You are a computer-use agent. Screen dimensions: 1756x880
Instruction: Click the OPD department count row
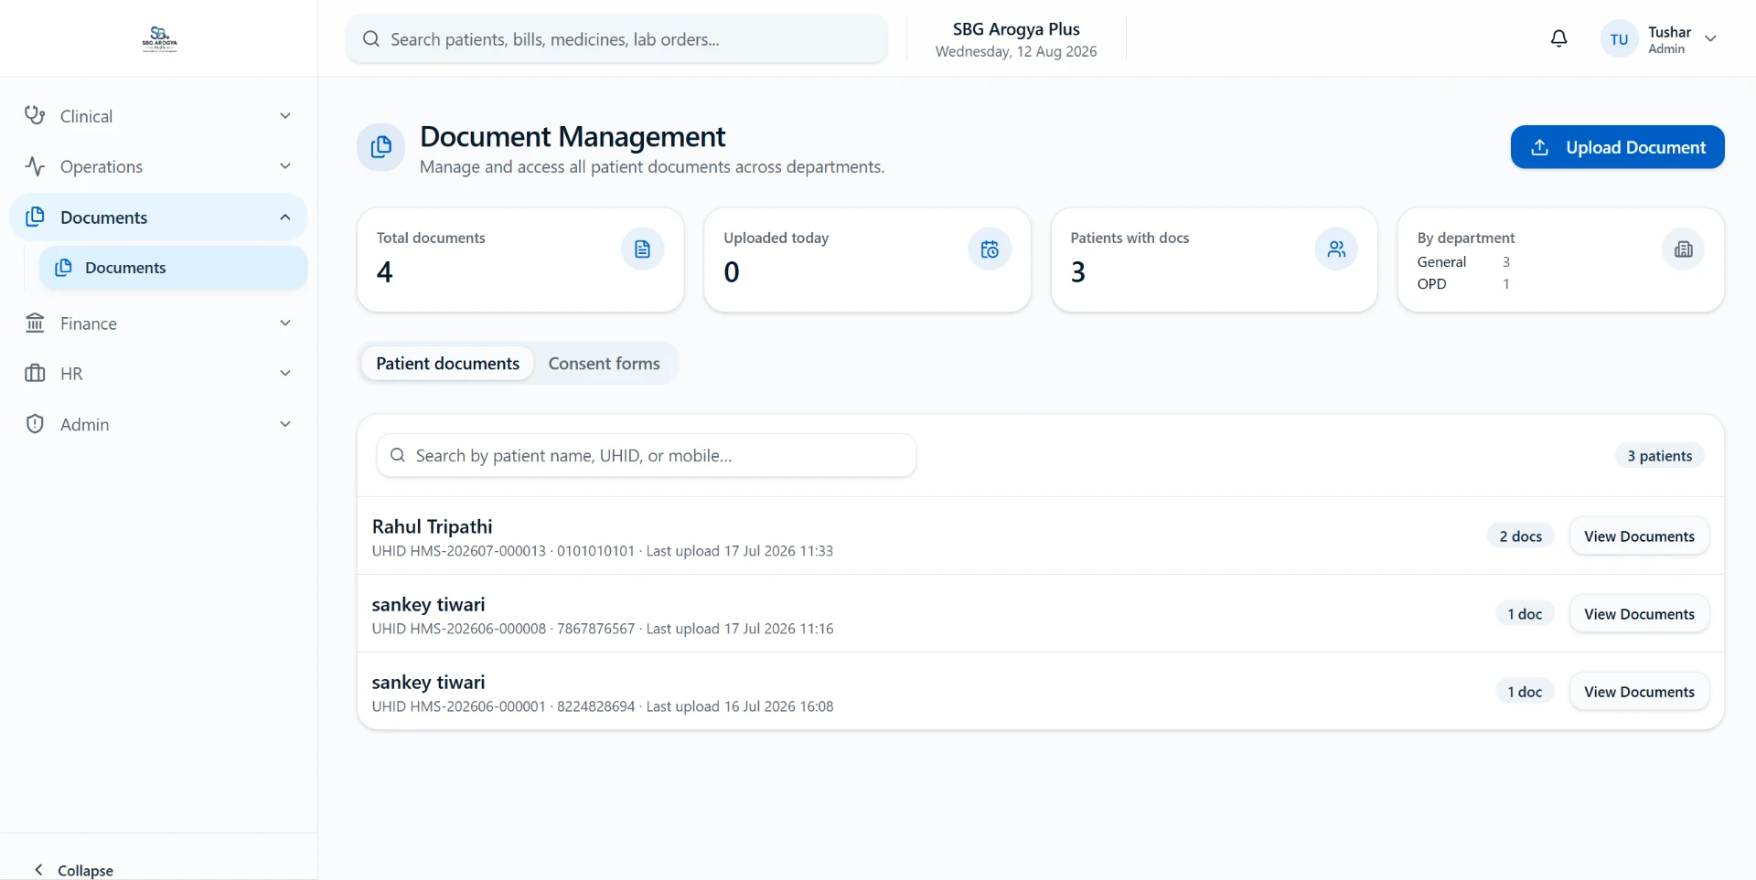pyautogui.click(x=1463, y=284)
